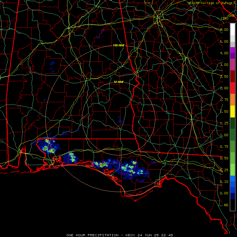Viewport: 237px width, 237px height.
Task: Click the 100 NMI range ring label
Action: tap(118, 45)
